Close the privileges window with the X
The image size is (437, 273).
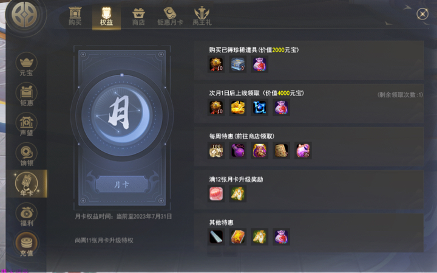[x=422, y=14]
